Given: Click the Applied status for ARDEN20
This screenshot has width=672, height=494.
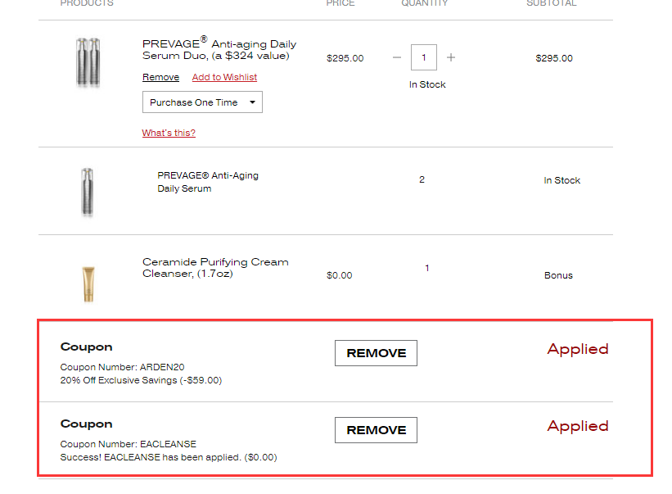Looking at the screenshot, I should tap(577, 349).
